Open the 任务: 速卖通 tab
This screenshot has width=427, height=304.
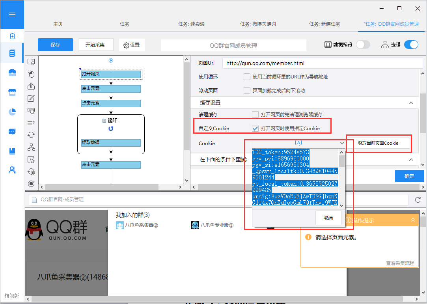[192, 24]
